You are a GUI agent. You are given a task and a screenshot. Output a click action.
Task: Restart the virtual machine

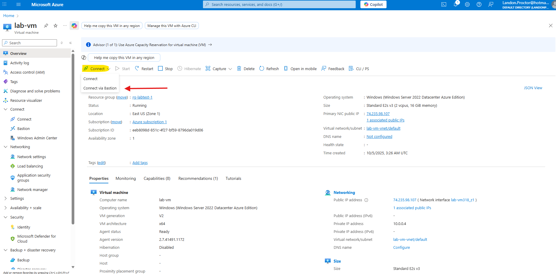pos(144,69)
